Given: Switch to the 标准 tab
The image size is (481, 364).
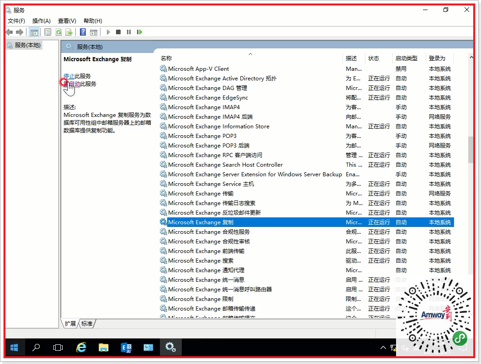Looking at the screenshot, I should 87,323.
